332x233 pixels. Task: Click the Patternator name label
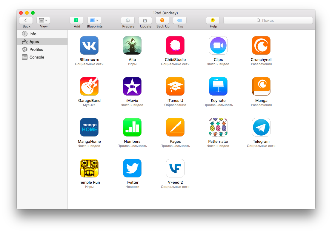(218, 142)
